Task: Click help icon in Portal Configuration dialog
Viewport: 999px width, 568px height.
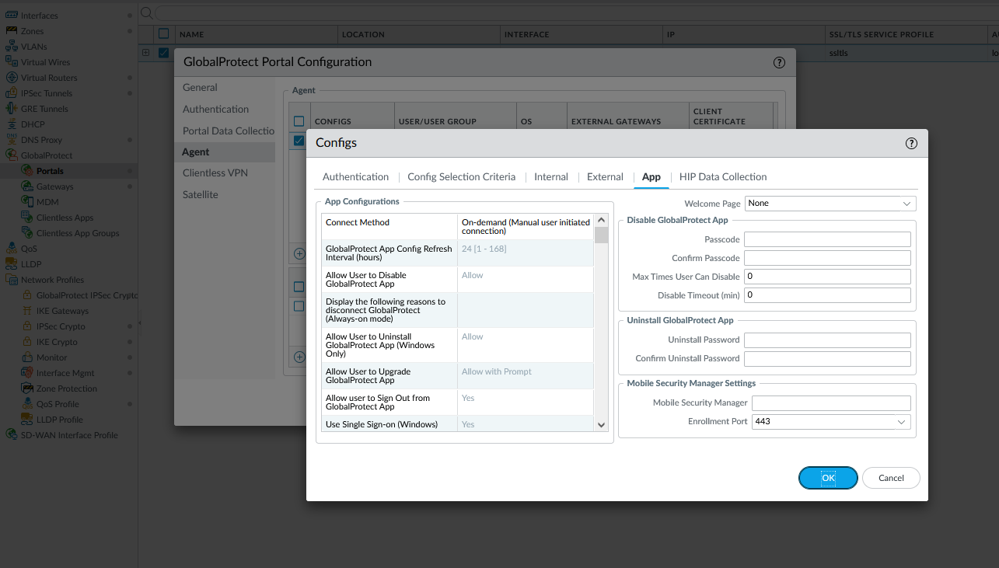Action: coord(779,62)
